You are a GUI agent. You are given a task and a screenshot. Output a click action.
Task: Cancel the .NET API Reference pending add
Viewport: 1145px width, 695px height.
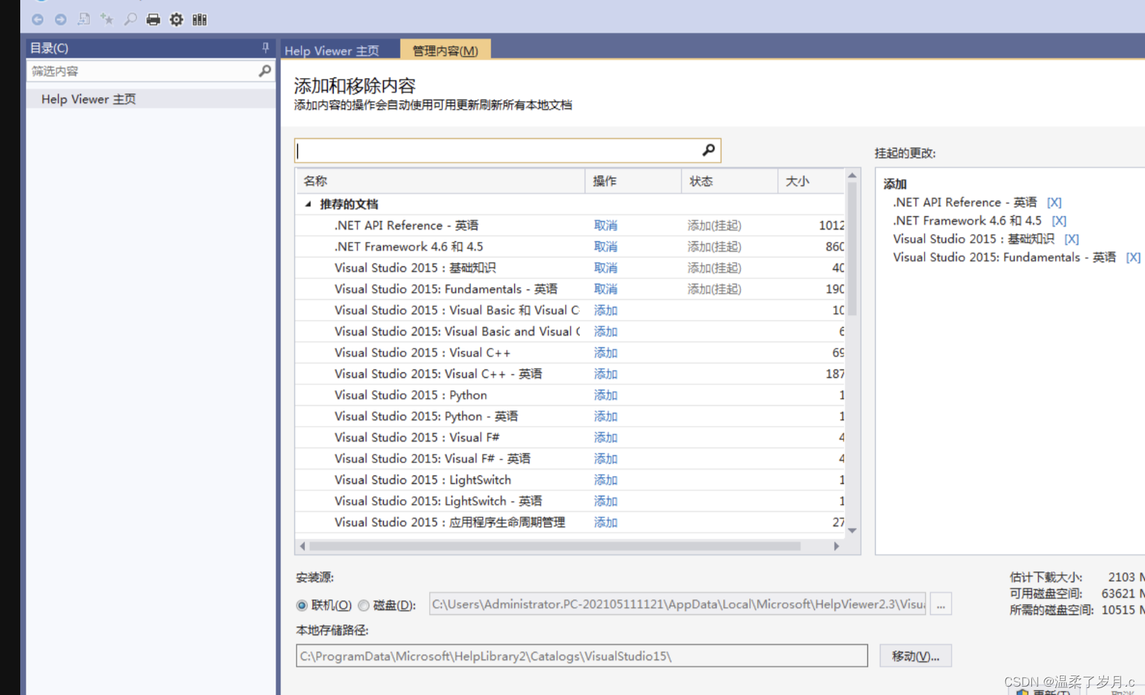pyautogui.click(x=604, y=224)
